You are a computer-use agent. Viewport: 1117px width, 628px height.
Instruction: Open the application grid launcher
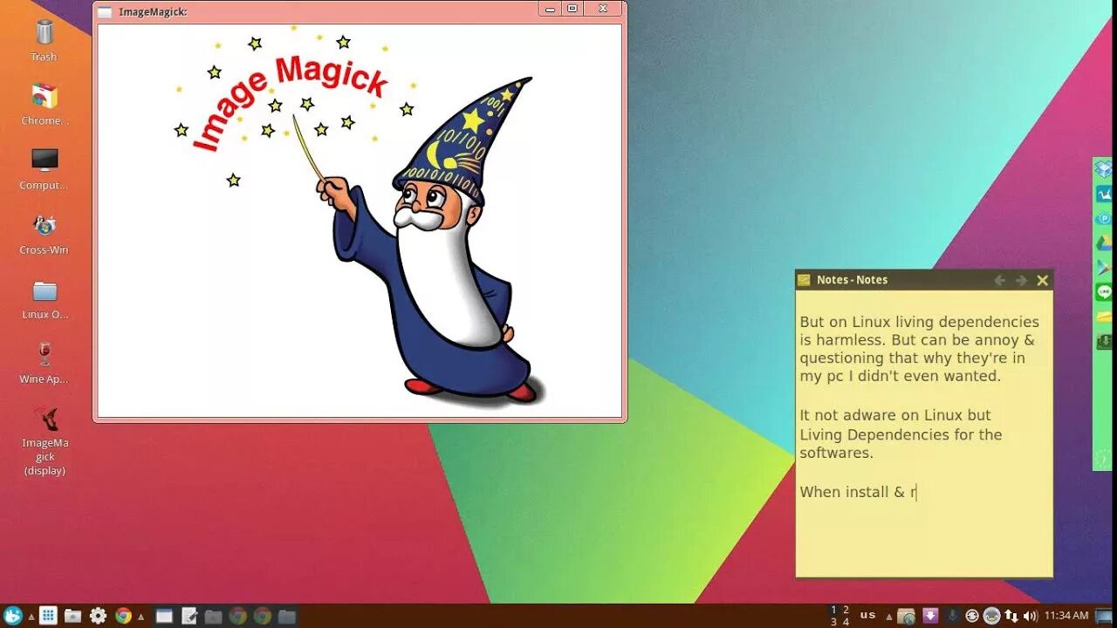coord(49,616)
